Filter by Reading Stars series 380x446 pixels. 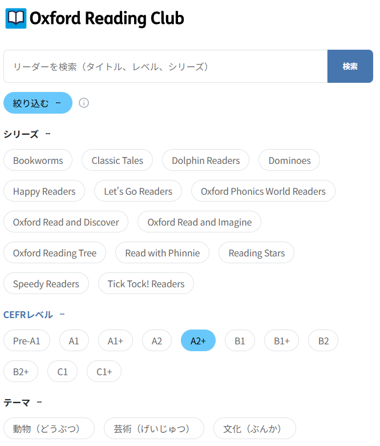(x=256, y=252)
